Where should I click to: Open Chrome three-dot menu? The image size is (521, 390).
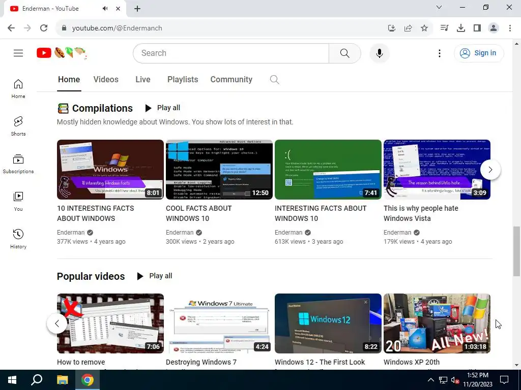510,28
